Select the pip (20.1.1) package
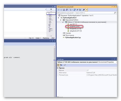121x101 pixels. (x=73, y=24)
